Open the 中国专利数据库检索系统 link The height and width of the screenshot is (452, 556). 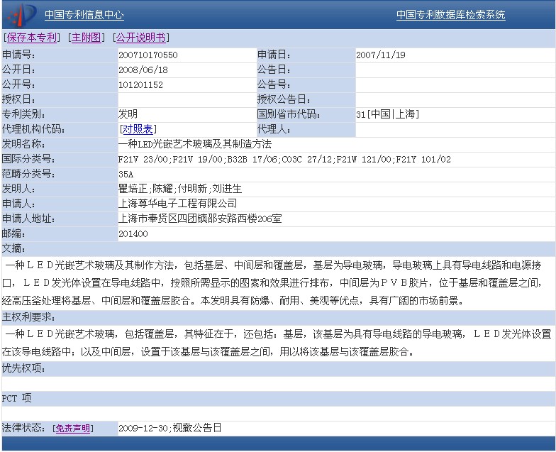(450, 15)
